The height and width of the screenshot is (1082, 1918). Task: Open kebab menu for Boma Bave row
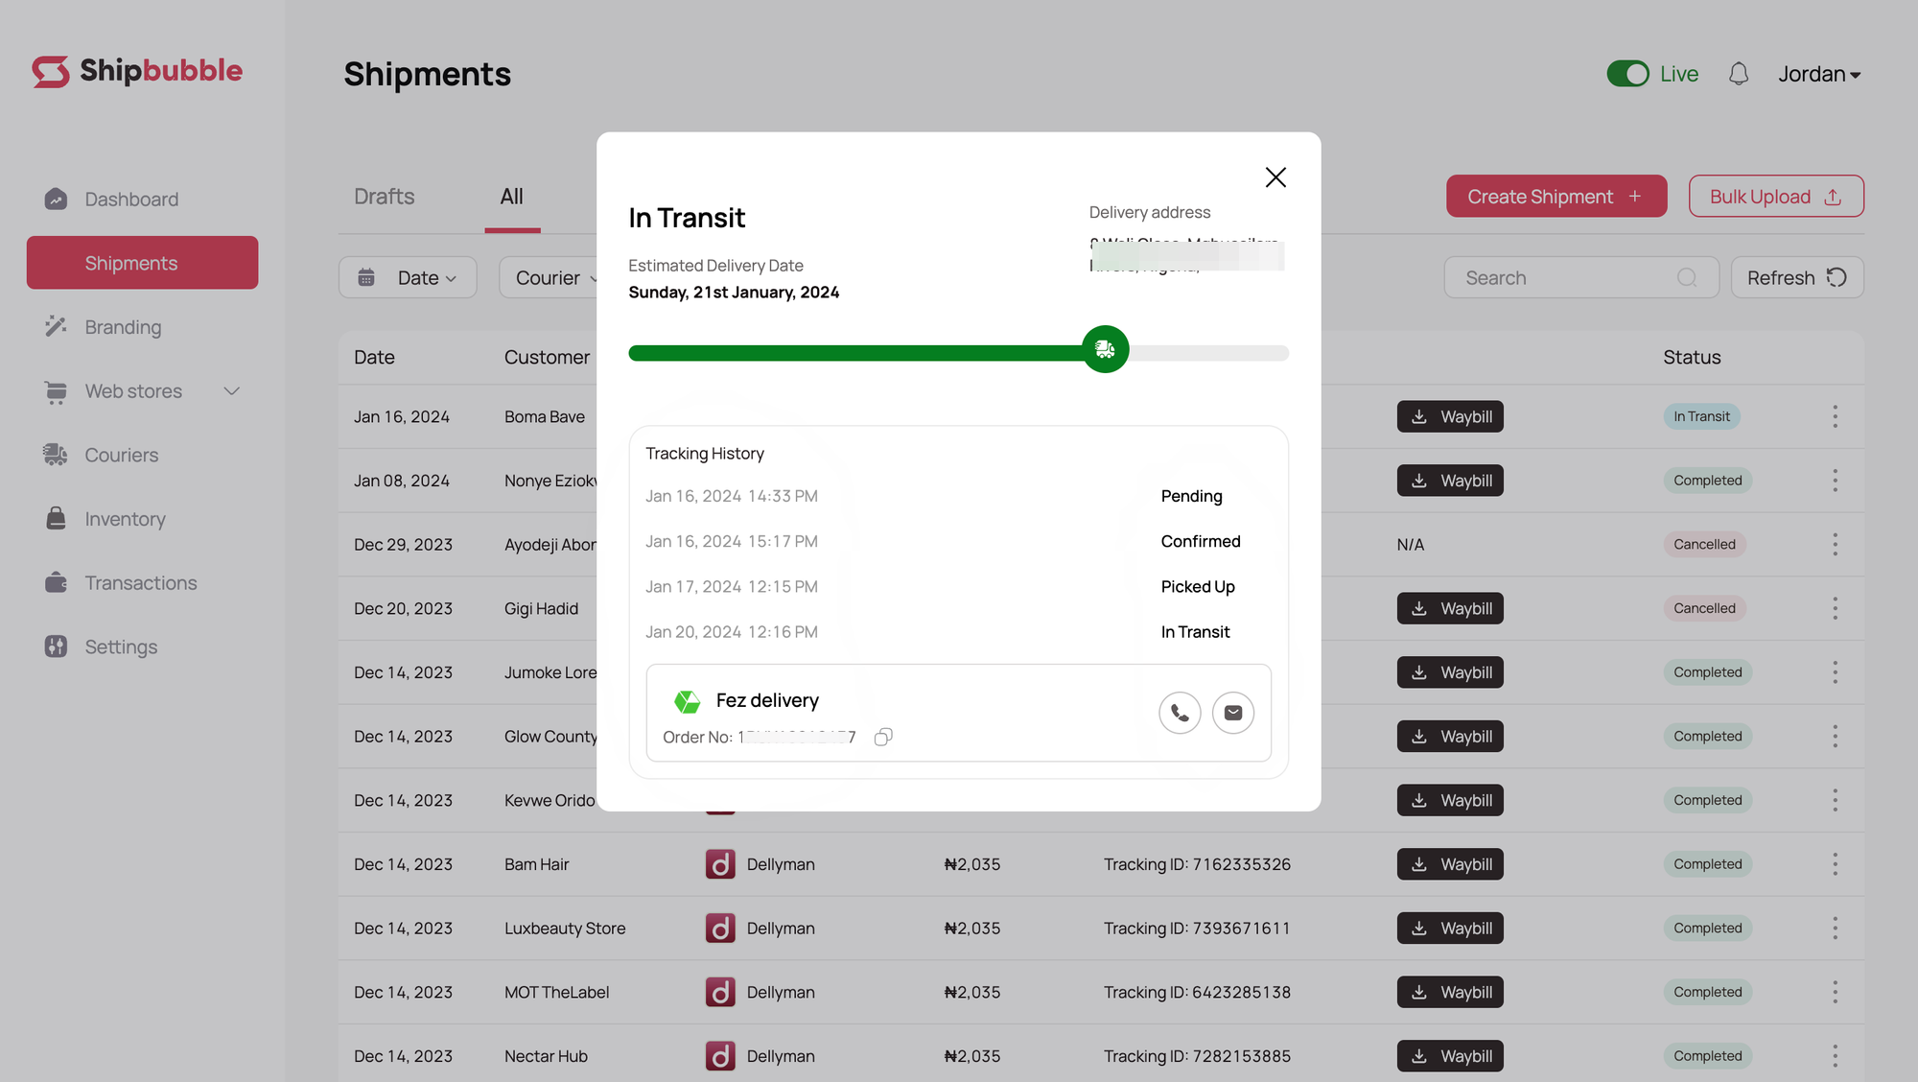1835,416
